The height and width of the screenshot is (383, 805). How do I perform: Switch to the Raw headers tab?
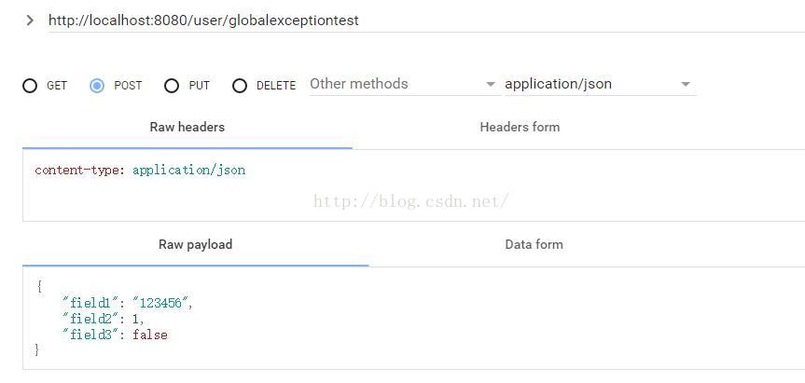[x=187, y=127]
